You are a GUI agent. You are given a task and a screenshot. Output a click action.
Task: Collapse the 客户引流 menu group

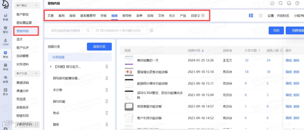[36, 74]
